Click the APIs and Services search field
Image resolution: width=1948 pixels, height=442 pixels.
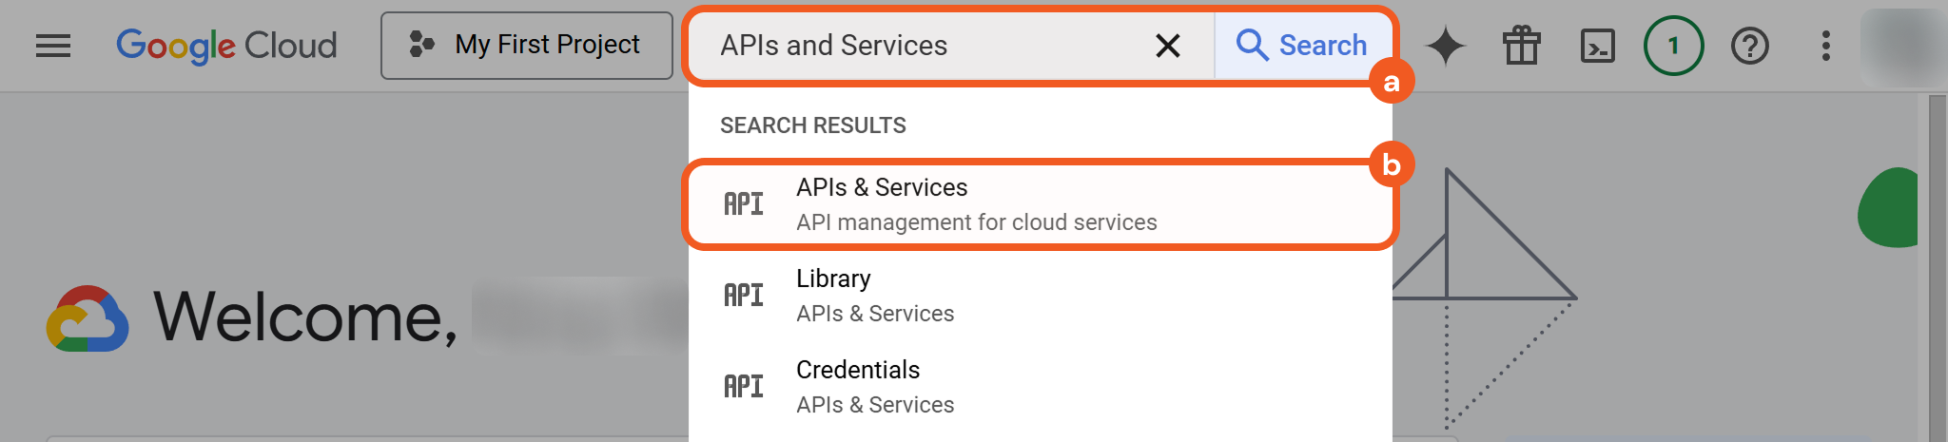[913, 46]
